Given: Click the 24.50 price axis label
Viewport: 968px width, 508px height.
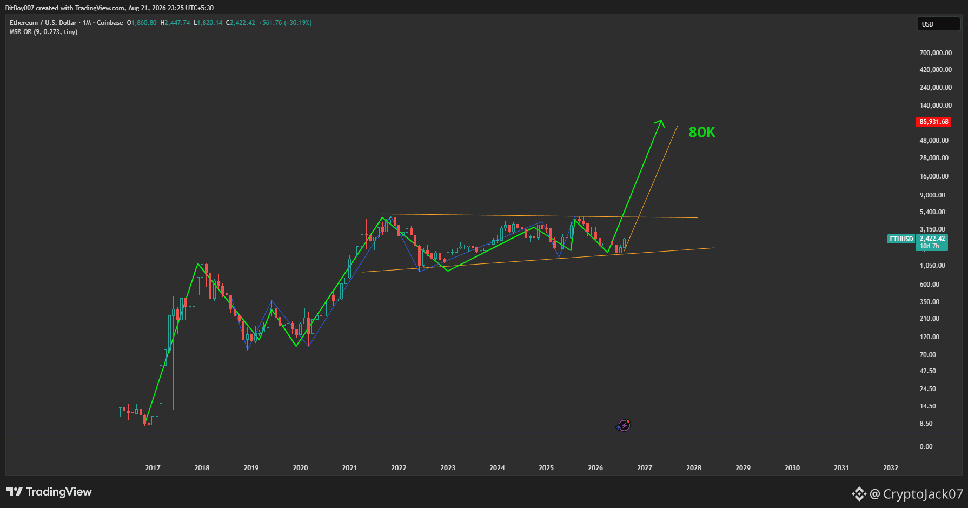Looking at the screenshot, I should [928, 389].
